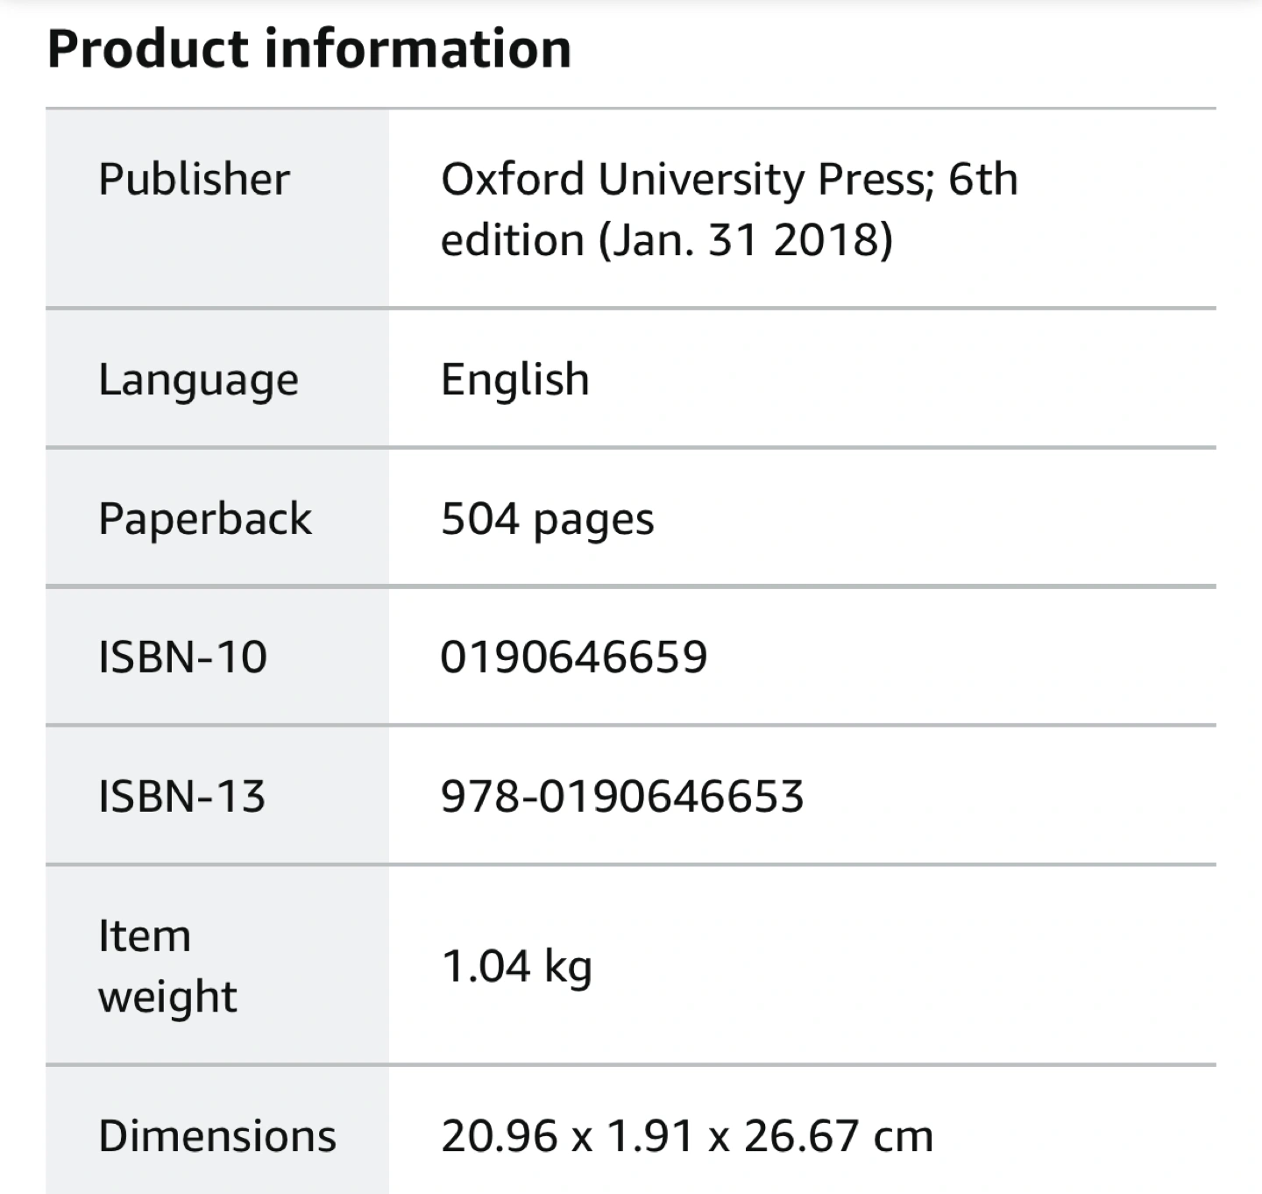Click the Dimensions row label

tap(216, 1136)
